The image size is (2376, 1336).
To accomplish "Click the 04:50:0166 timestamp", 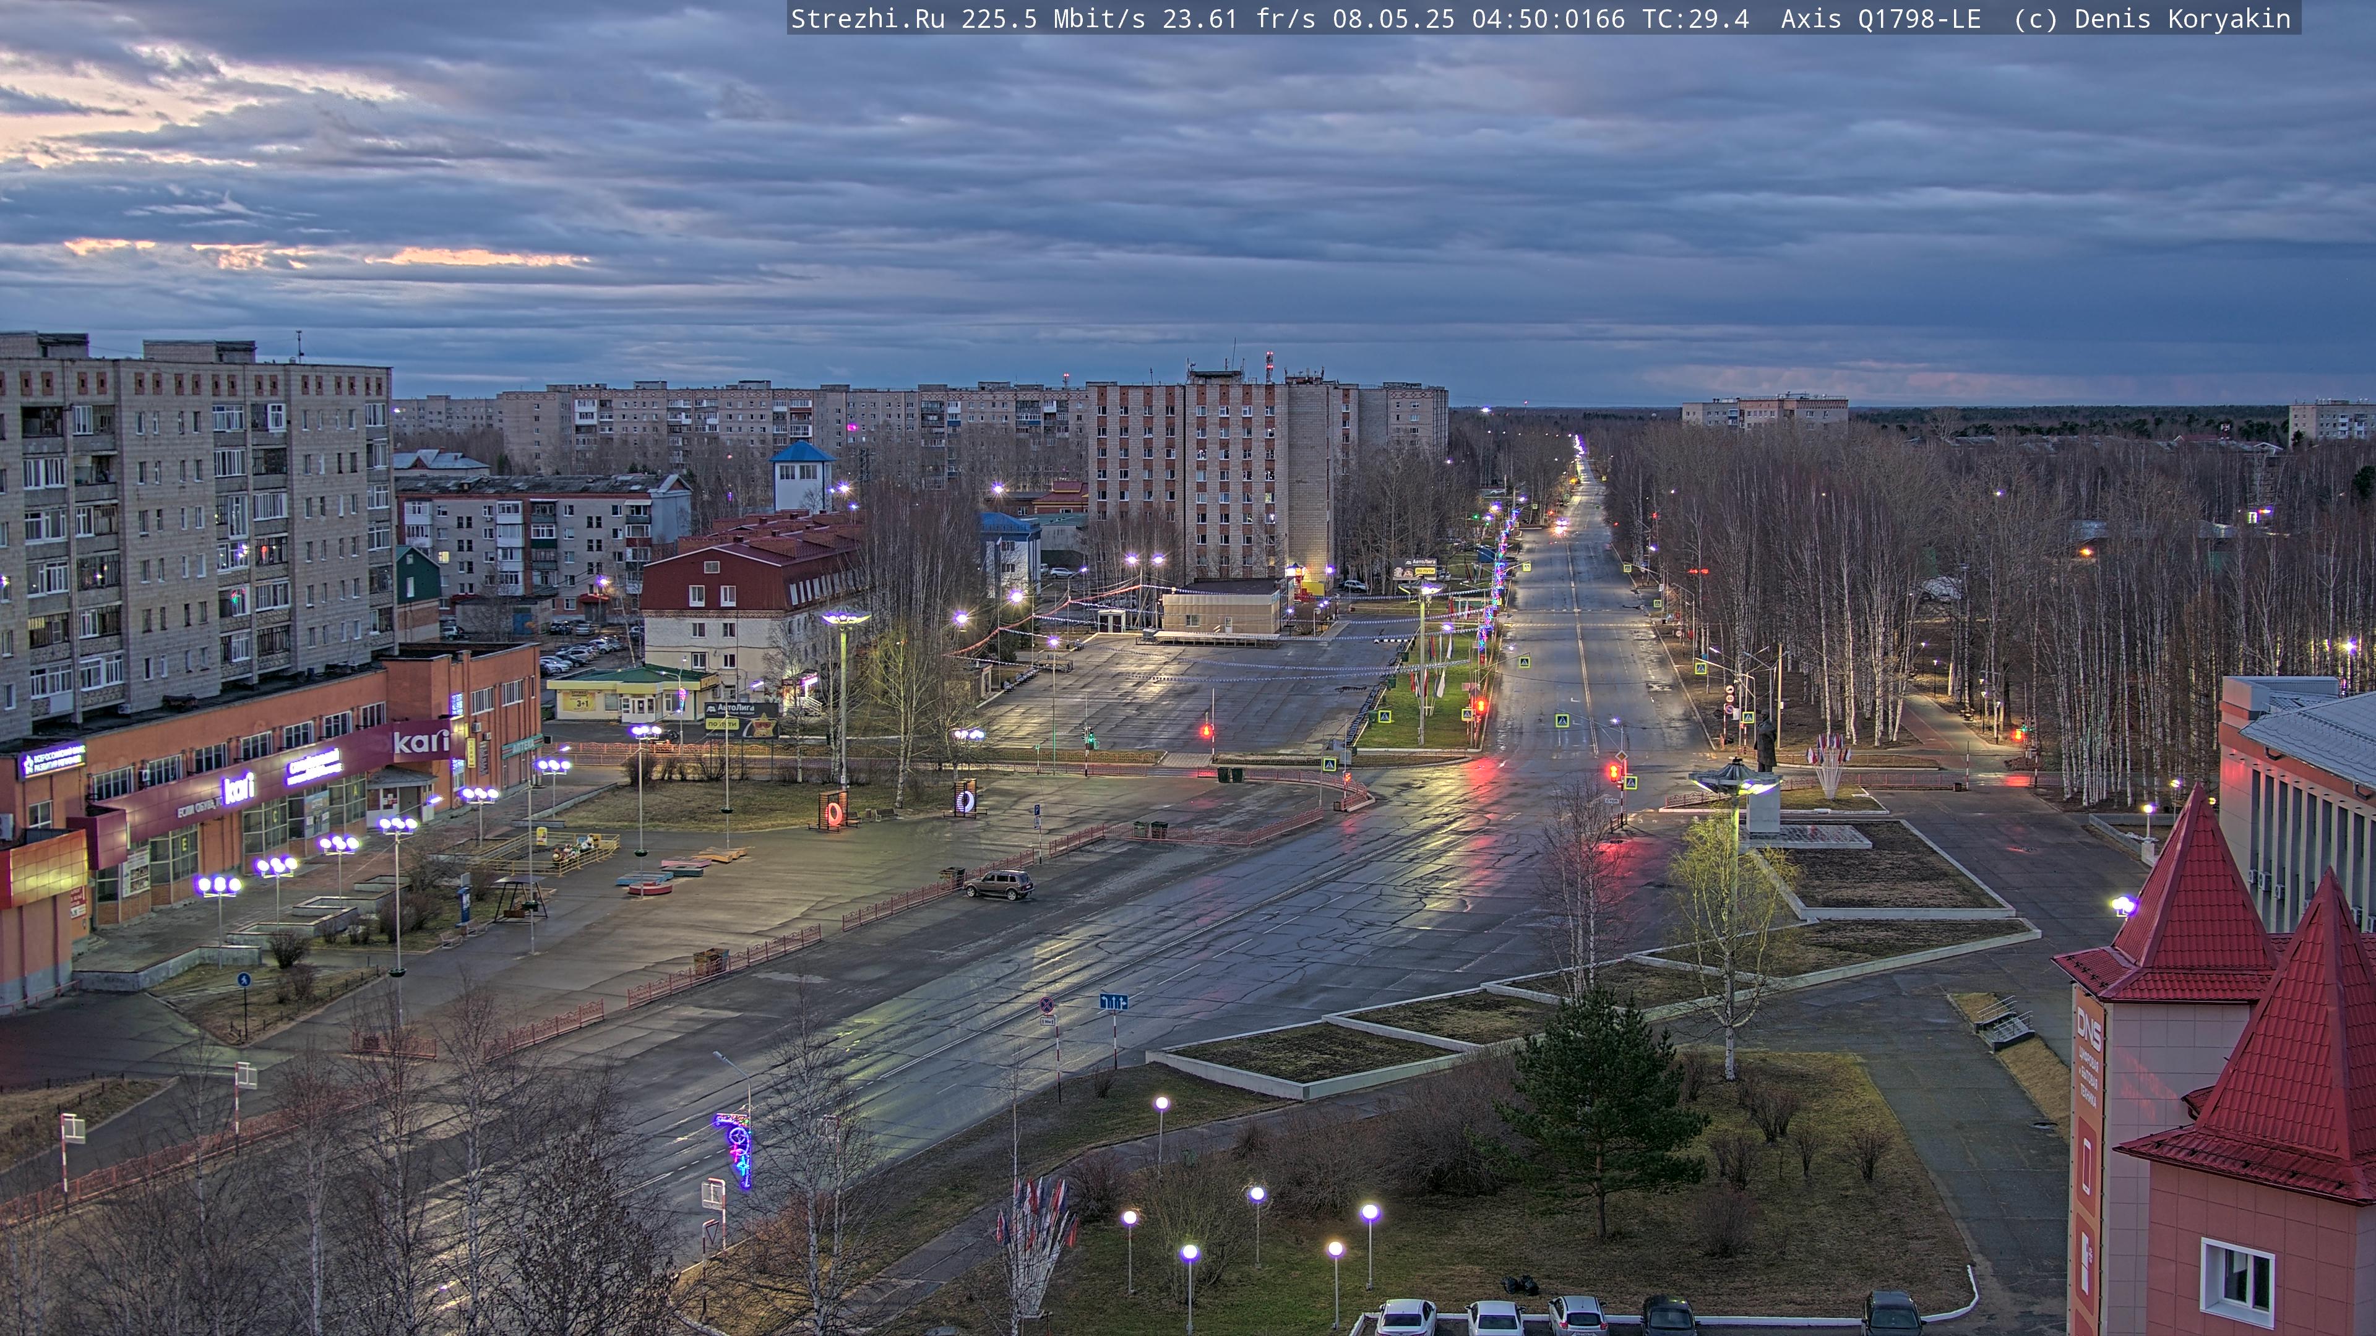I will 1549,19.
